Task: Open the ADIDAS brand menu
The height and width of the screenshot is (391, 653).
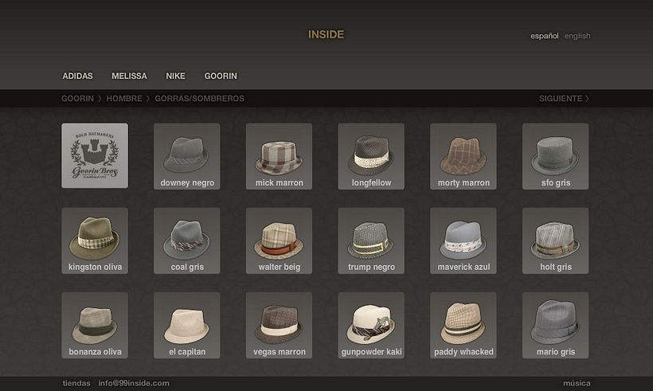Action: [77, 76]
